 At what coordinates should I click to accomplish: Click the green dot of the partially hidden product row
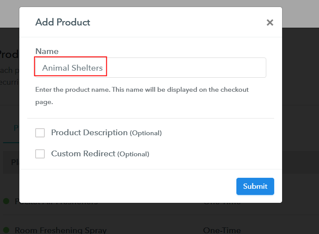click(6, 201)
